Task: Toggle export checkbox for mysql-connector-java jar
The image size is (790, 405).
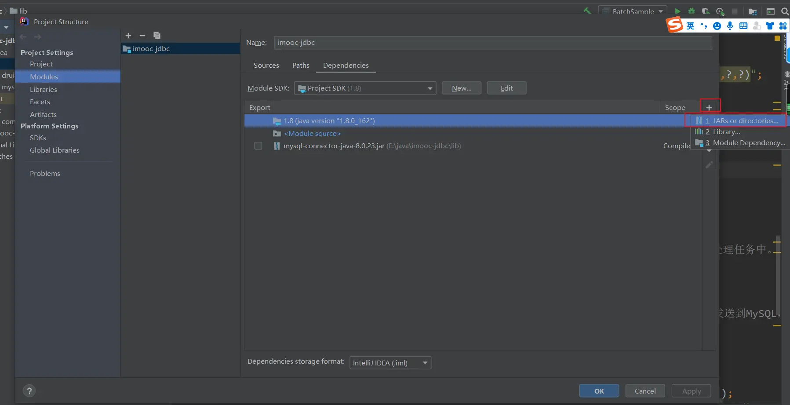Action: (258, 146)
